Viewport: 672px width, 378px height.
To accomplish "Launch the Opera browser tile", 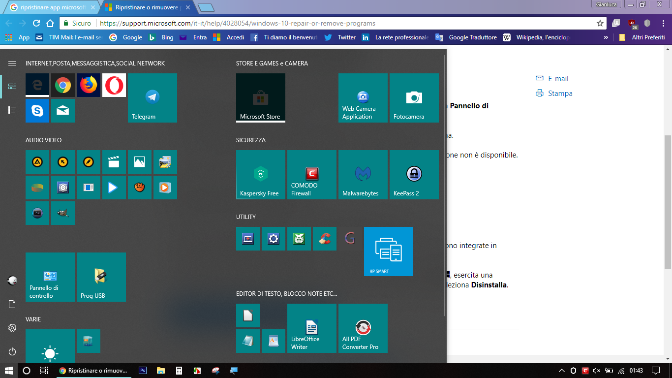I will tap(114, 85).
